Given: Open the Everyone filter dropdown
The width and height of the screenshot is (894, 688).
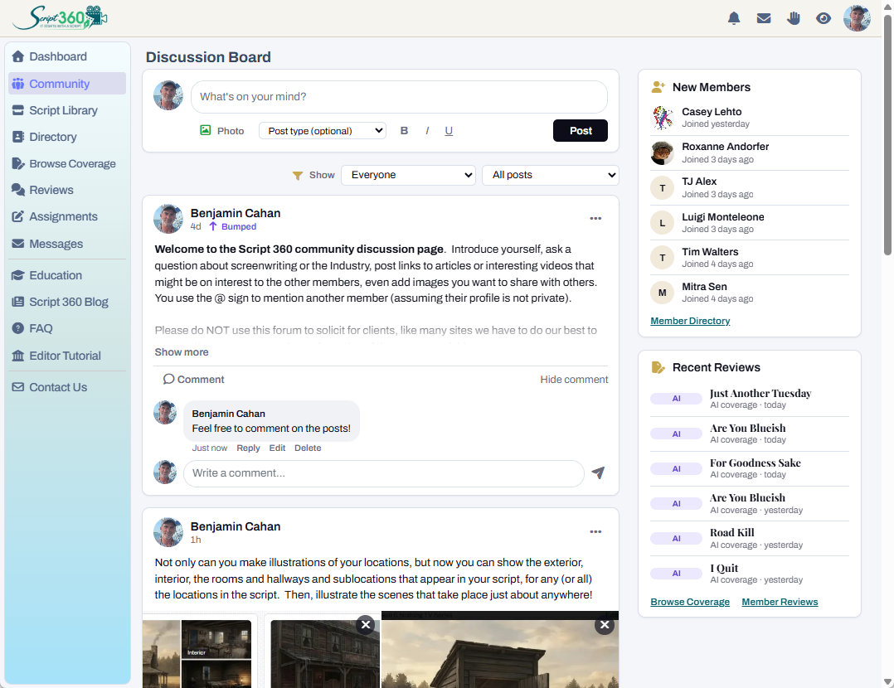Looking at the screenshot, I should [x=408, y=175].
